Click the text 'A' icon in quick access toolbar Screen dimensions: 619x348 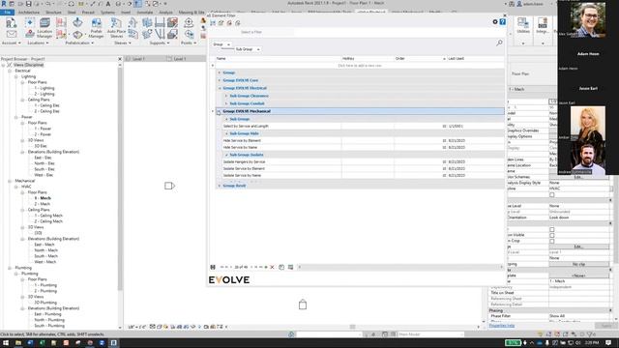tap(107, 4)
